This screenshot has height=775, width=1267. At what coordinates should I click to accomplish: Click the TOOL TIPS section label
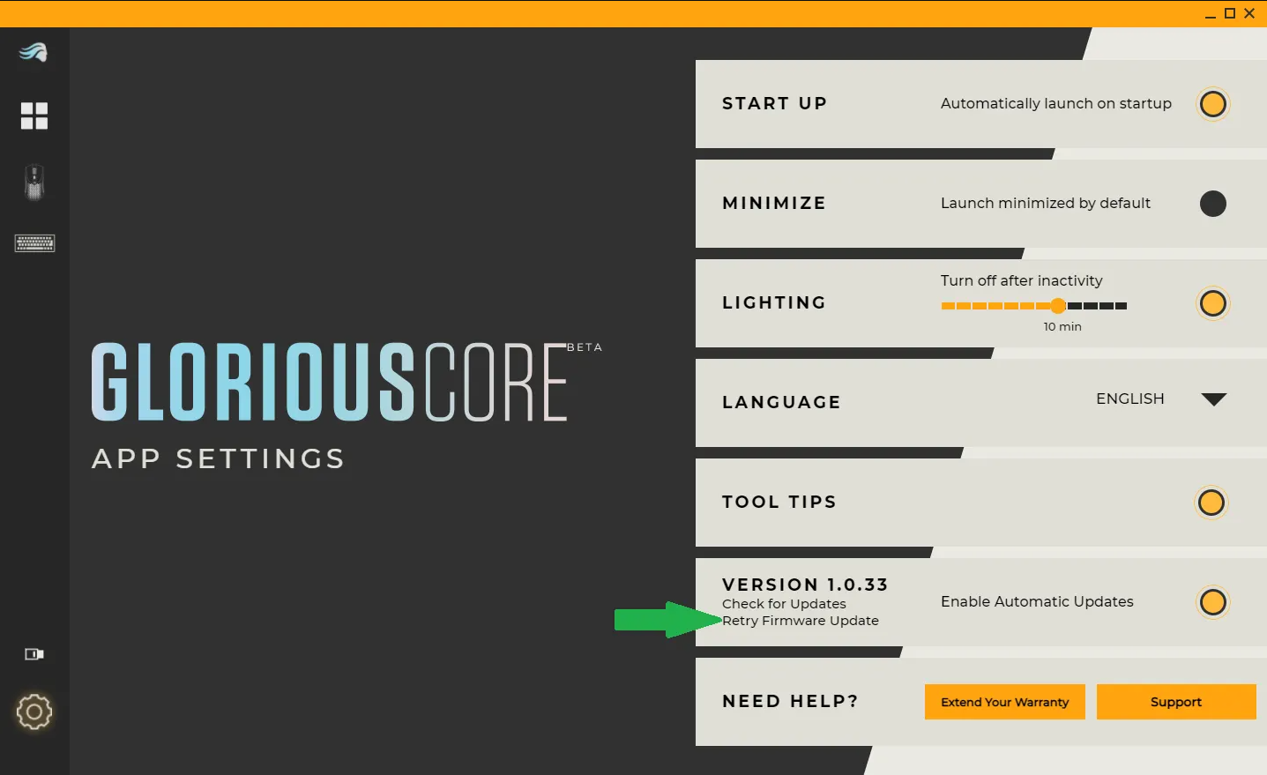point(779,502)
